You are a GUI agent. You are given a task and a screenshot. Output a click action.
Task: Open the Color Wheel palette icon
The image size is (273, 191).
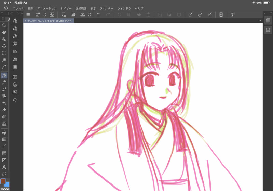pos(15,43)
